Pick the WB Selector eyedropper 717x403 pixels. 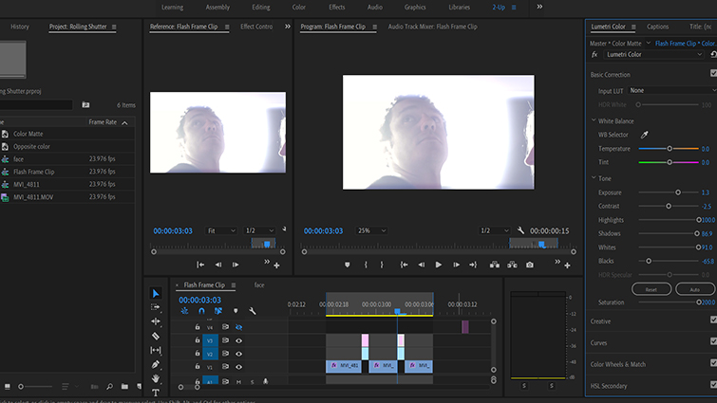point(643,135)
